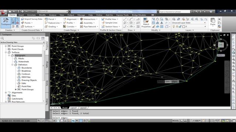Screen dimensions: 236x132
Task: Switch to the Insert ribbon tab
Action: click(21, 15)
